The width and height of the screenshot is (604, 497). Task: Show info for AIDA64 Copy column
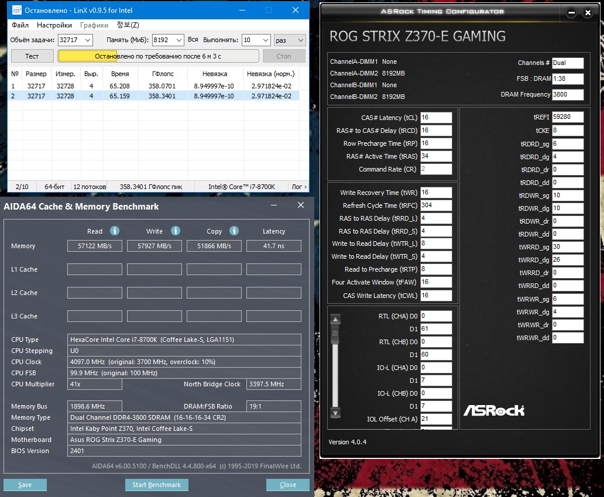tap(234, 231)
